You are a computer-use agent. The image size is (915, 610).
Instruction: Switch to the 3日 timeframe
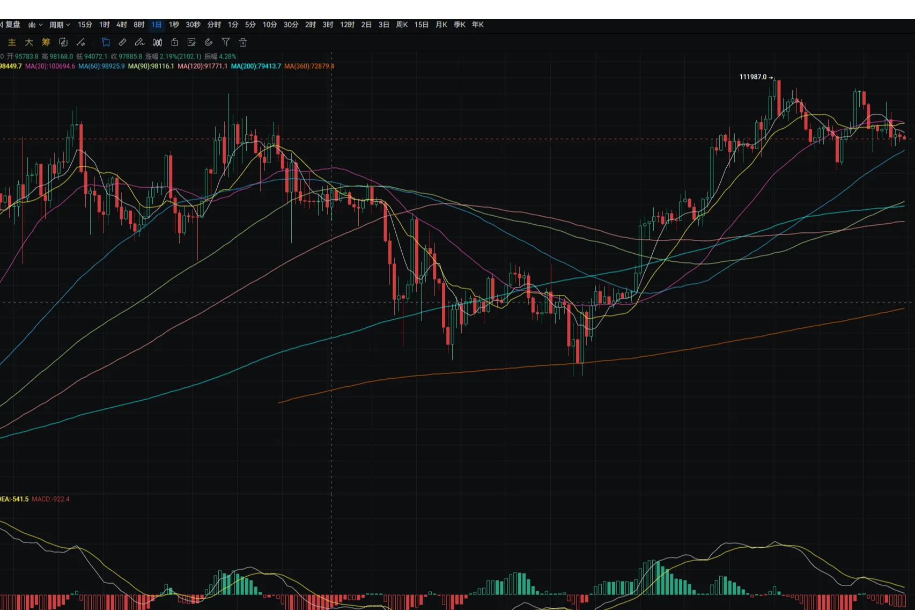[383, 25]
